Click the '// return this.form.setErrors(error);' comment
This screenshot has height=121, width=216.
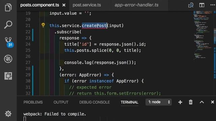pyautogui.click(x=115, y=93)
